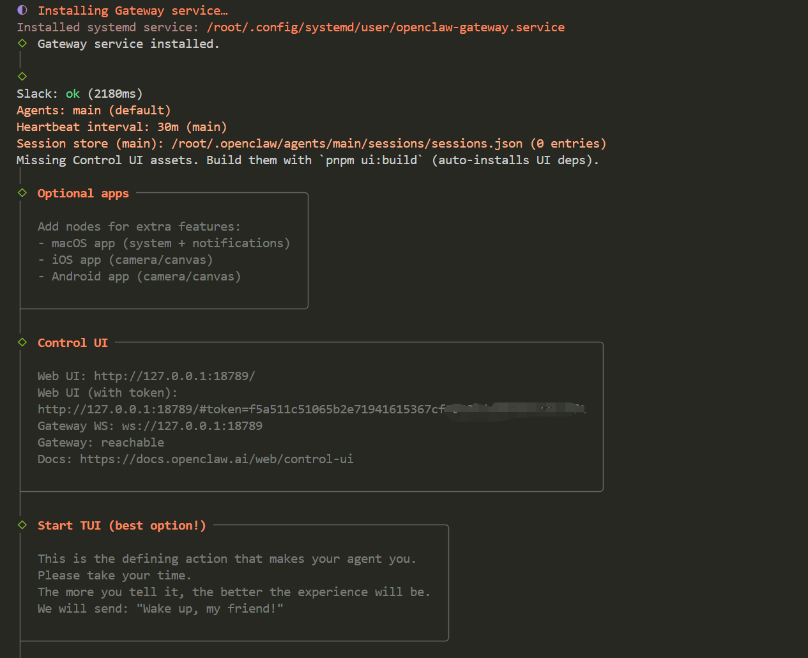Click the diamond marker next to Optional apps
The width and height of the screenshot is (808, 658).
[22, 193]
